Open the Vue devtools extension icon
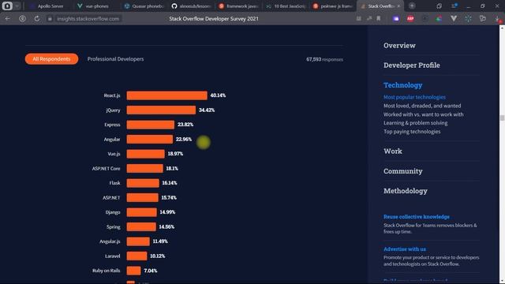 pos(454,19)
